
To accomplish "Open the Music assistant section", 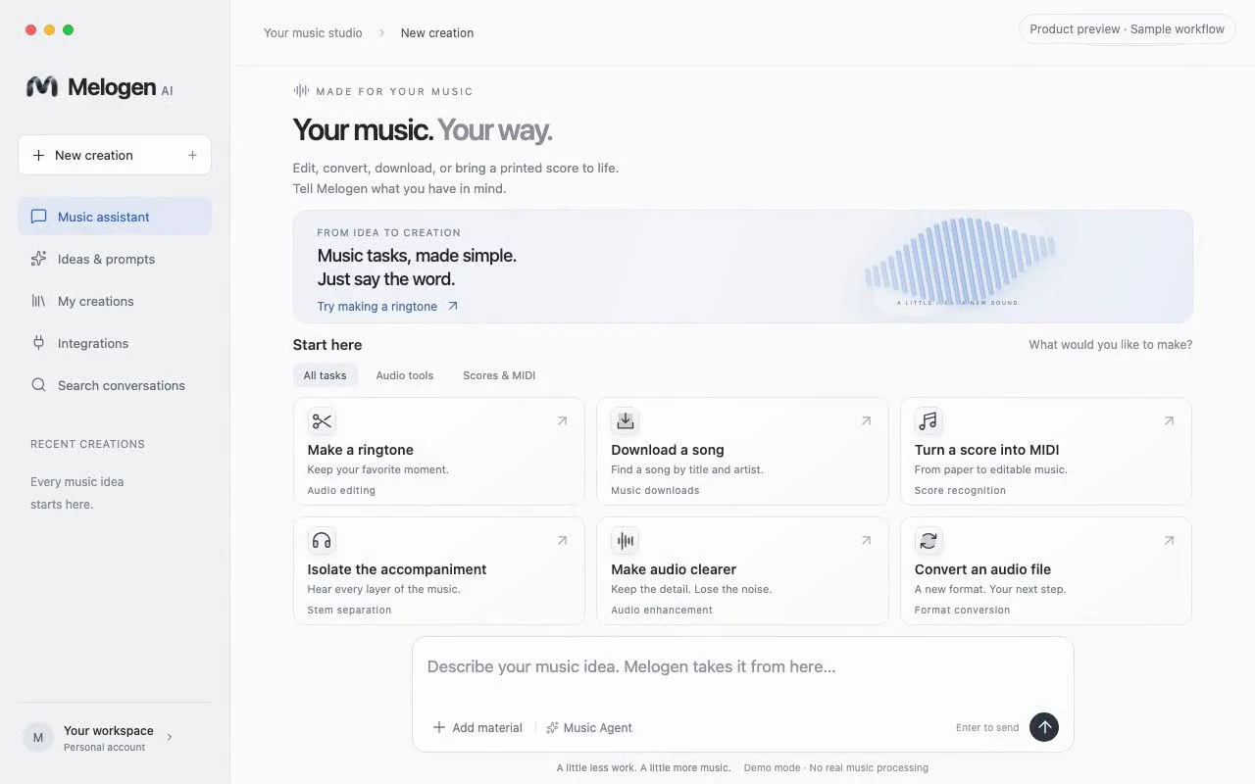I will 115,217.
